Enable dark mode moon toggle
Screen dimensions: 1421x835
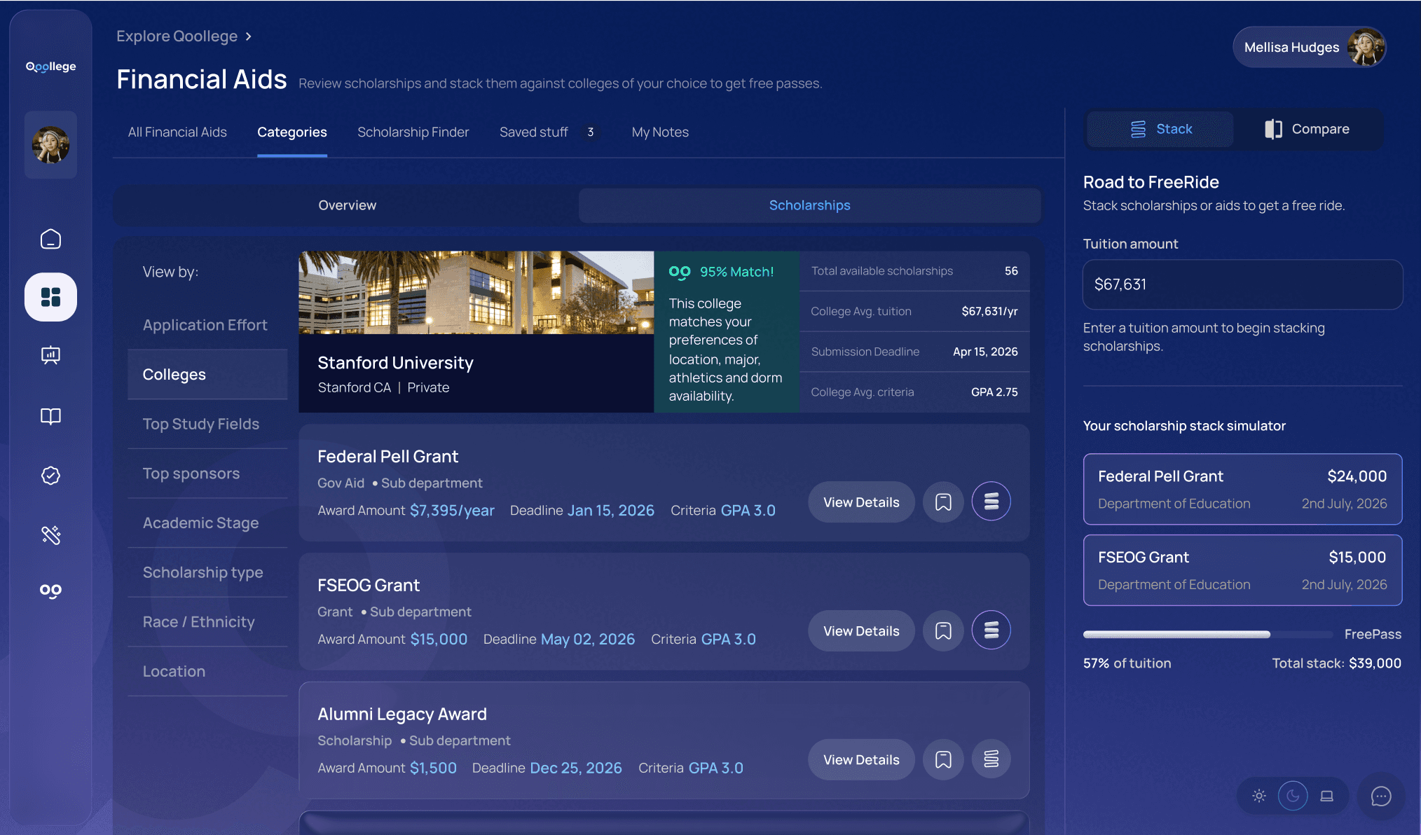(1293, 796)
